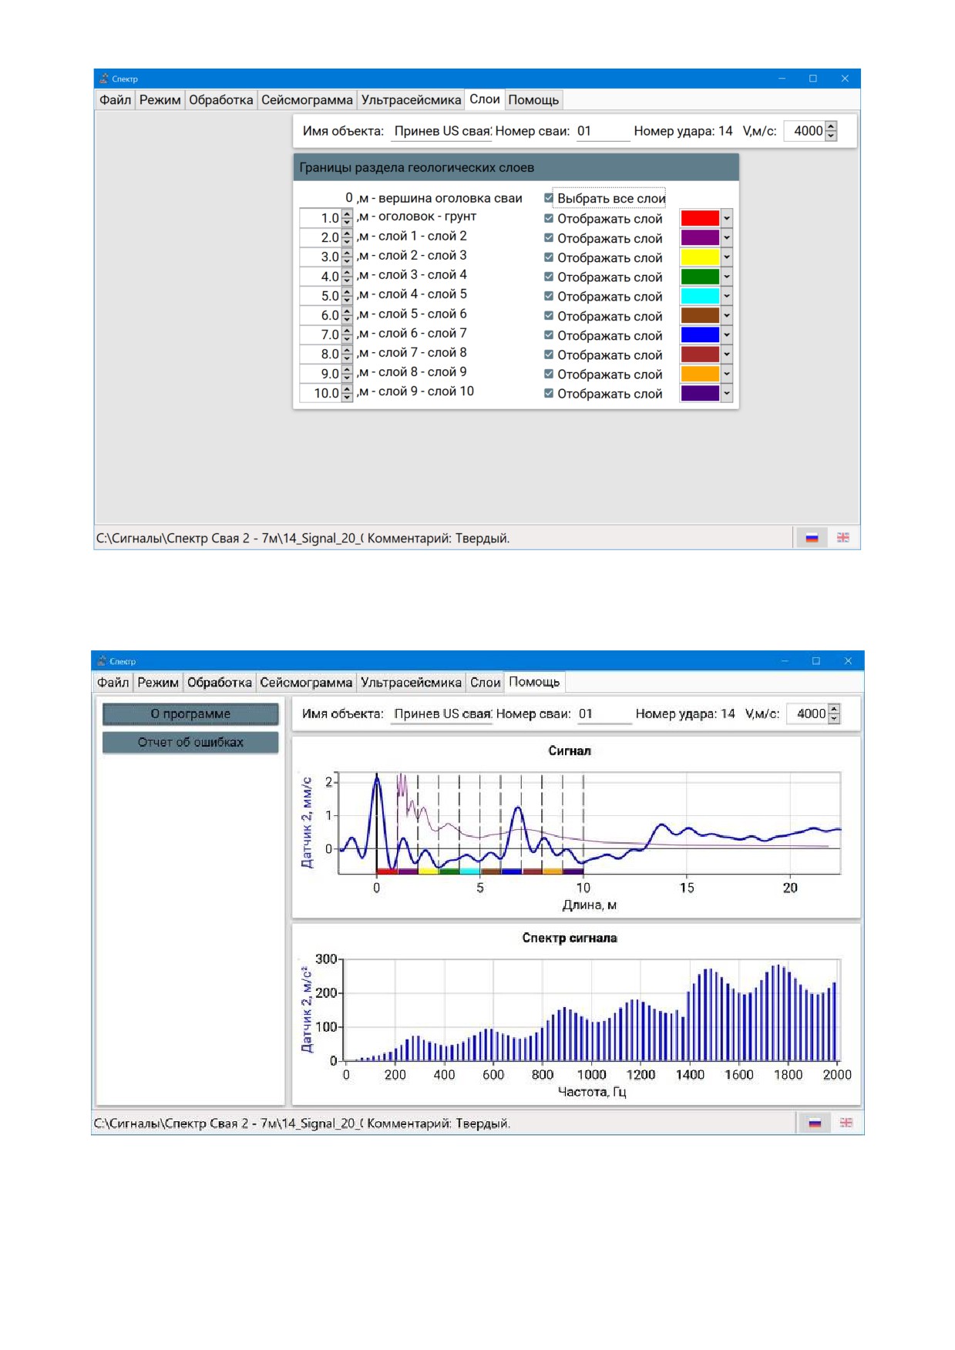
Task: Open the cyan color dropdown arrow
Action: coord(726,296)
